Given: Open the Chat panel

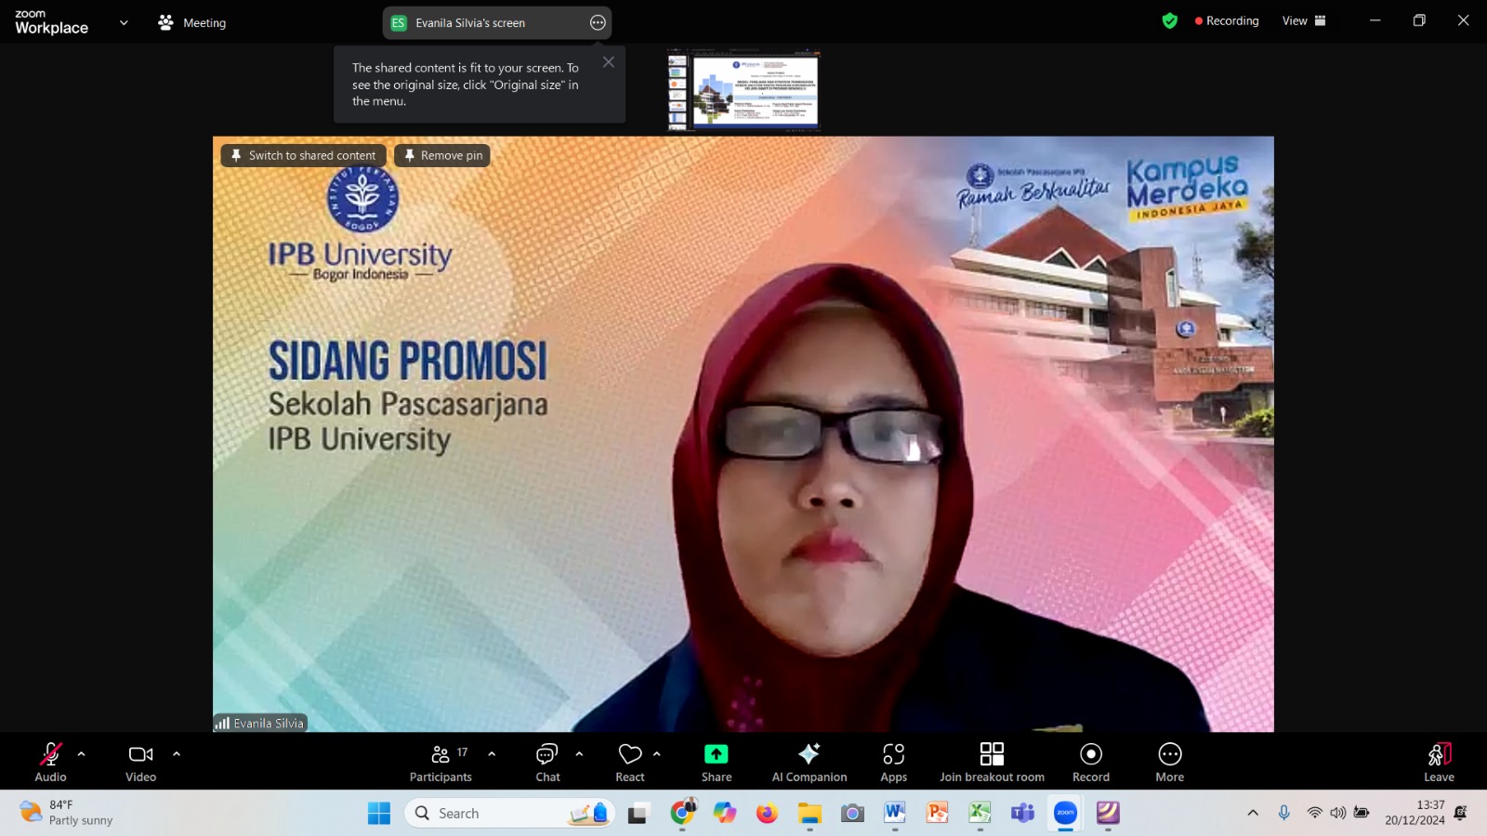Looking at the screenshot, I should (x=547, y=763).
